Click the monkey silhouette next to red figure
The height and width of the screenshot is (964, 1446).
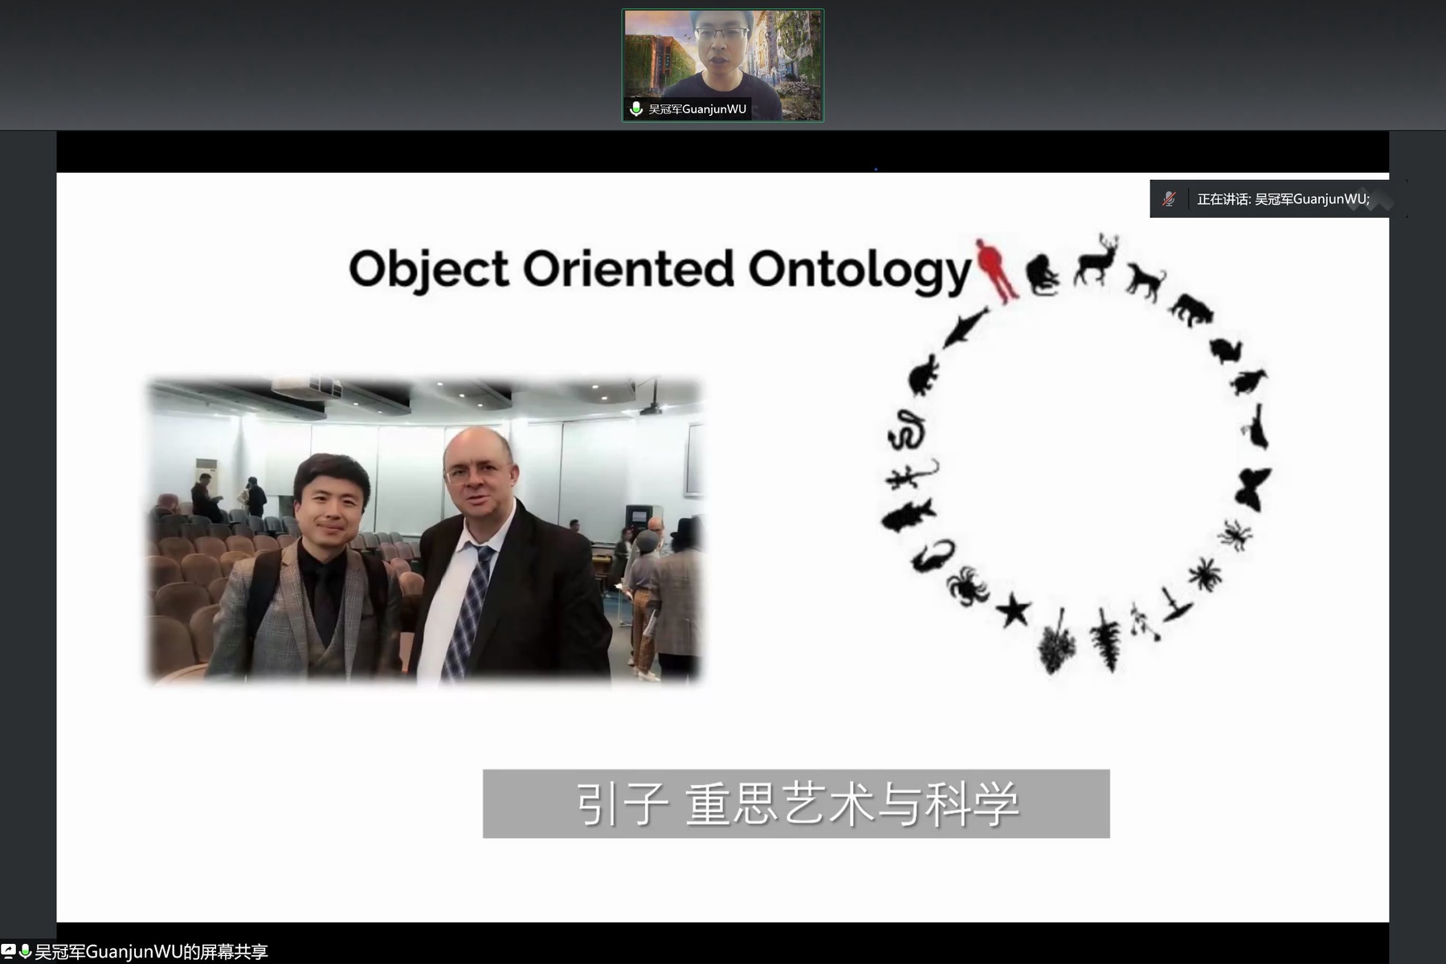pyautogui.click(x=1043, y=275)
